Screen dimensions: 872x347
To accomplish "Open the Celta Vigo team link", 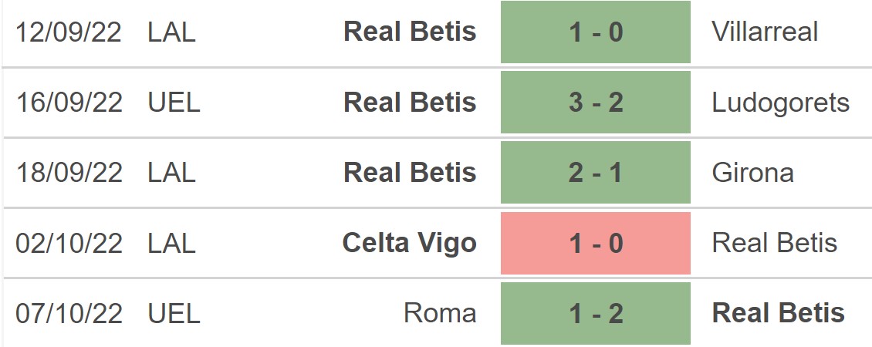I will 409,244.
